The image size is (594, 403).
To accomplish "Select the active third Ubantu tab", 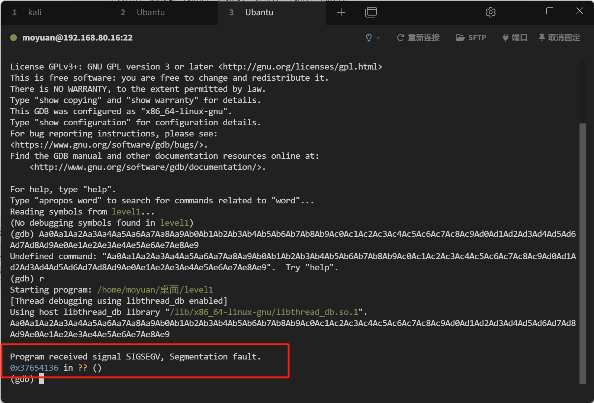I will pos(259,13).
